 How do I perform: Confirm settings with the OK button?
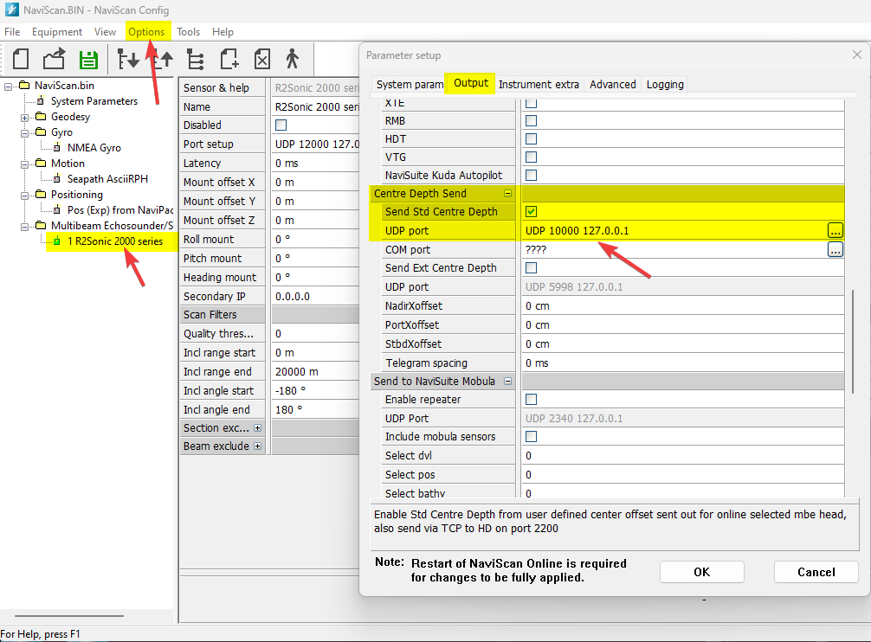pyautogui.click(x=701, y=572)
